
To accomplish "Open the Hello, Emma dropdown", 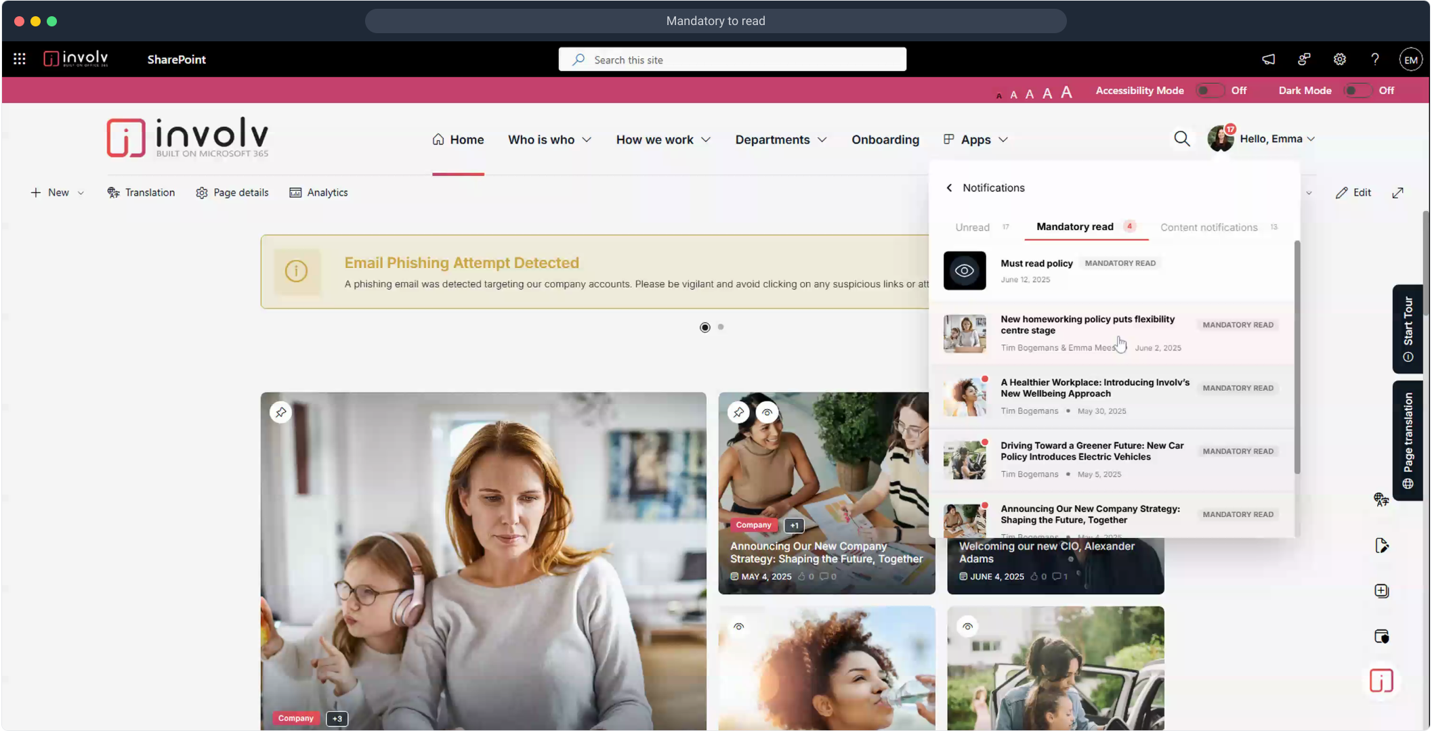I will tap(1278, 139).
